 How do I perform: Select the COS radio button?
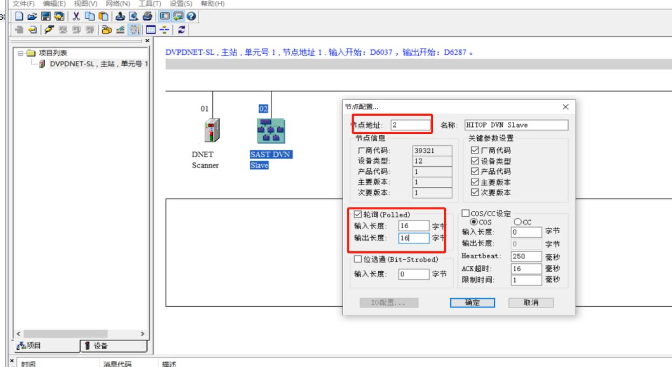click(474, 221)
